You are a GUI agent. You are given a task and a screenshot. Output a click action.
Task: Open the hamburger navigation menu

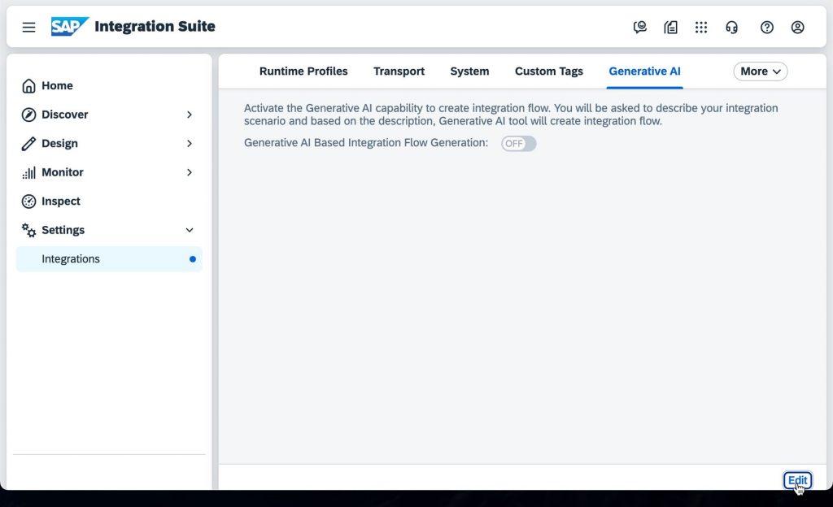tap(28, 27)
